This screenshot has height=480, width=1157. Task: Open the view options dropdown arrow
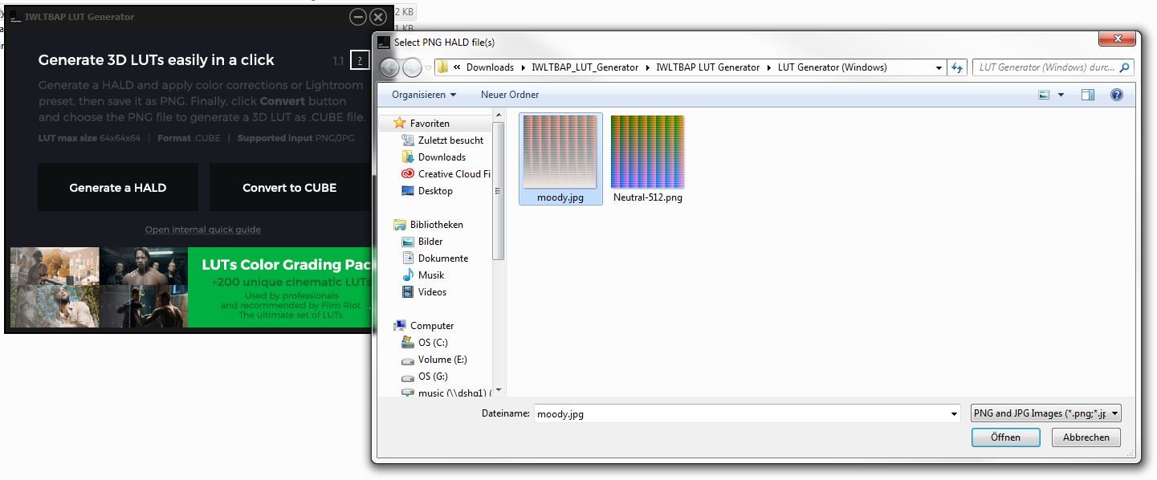pyautogui.click(x=1061, y=95)
